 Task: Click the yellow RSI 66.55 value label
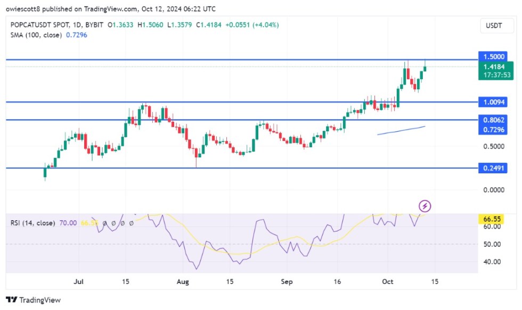(490, 218)
